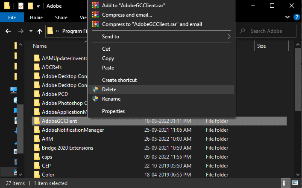
Task: Click the date 22-10-2019 05:50 AM
Action: (x=168, y=166)
